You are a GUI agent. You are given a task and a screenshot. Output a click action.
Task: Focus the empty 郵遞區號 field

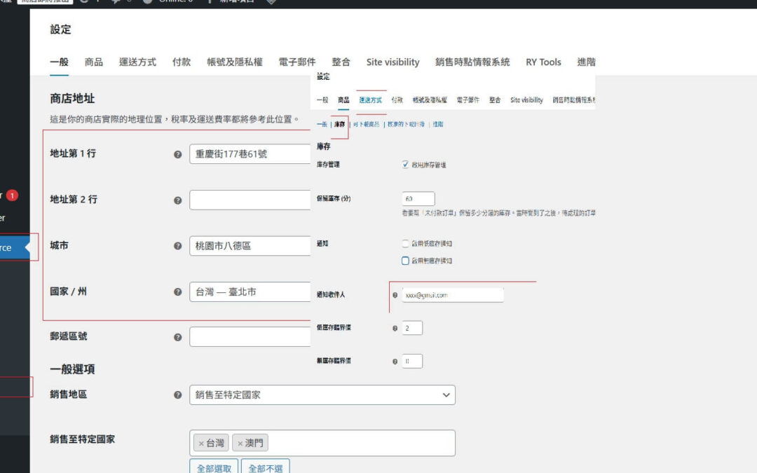(x=250, y=337)
